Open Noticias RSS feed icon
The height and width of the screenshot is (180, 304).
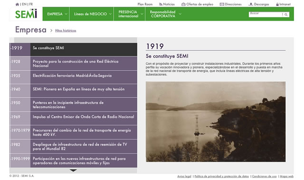click(161, 4)
